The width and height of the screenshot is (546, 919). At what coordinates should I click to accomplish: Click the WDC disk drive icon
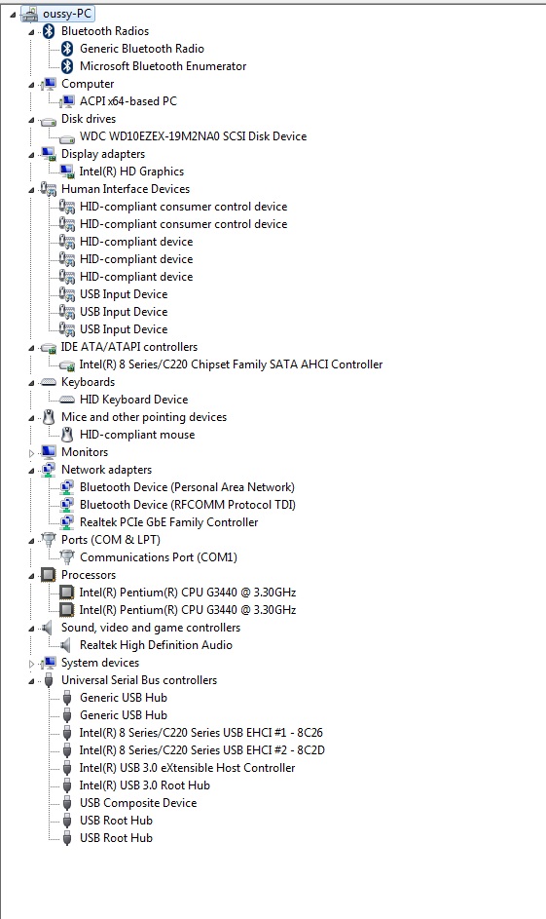coord(67,138)
